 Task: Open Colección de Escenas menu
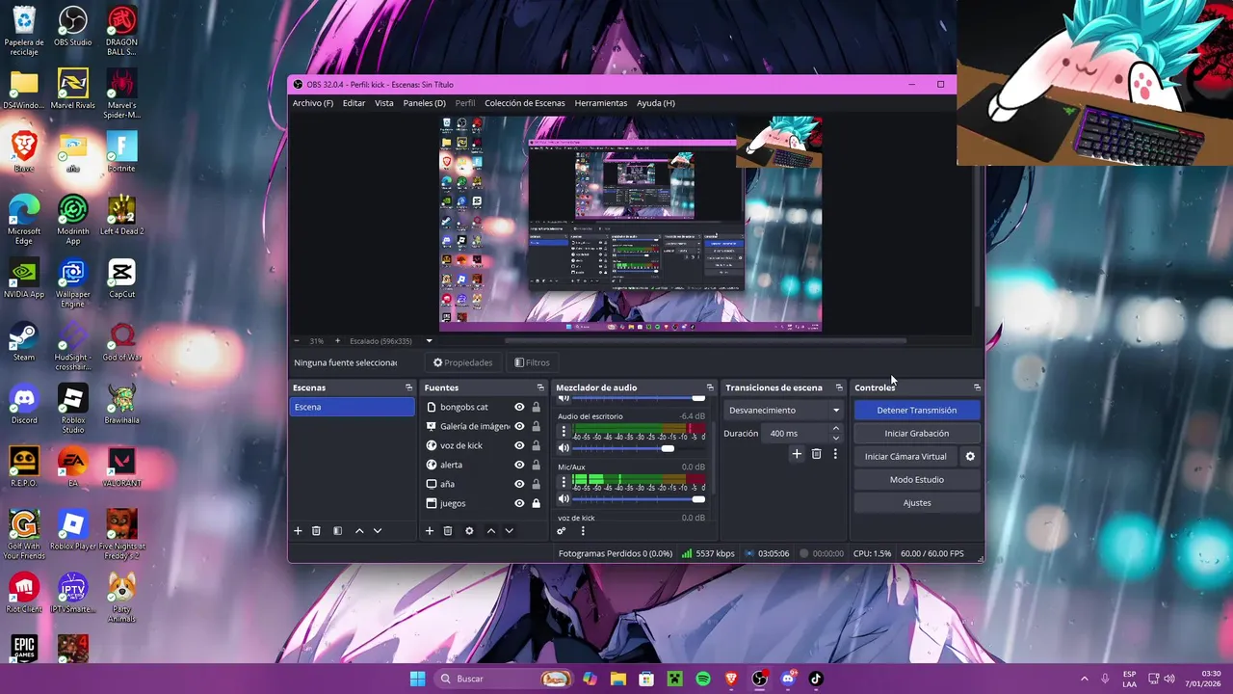tap(525, 103)
